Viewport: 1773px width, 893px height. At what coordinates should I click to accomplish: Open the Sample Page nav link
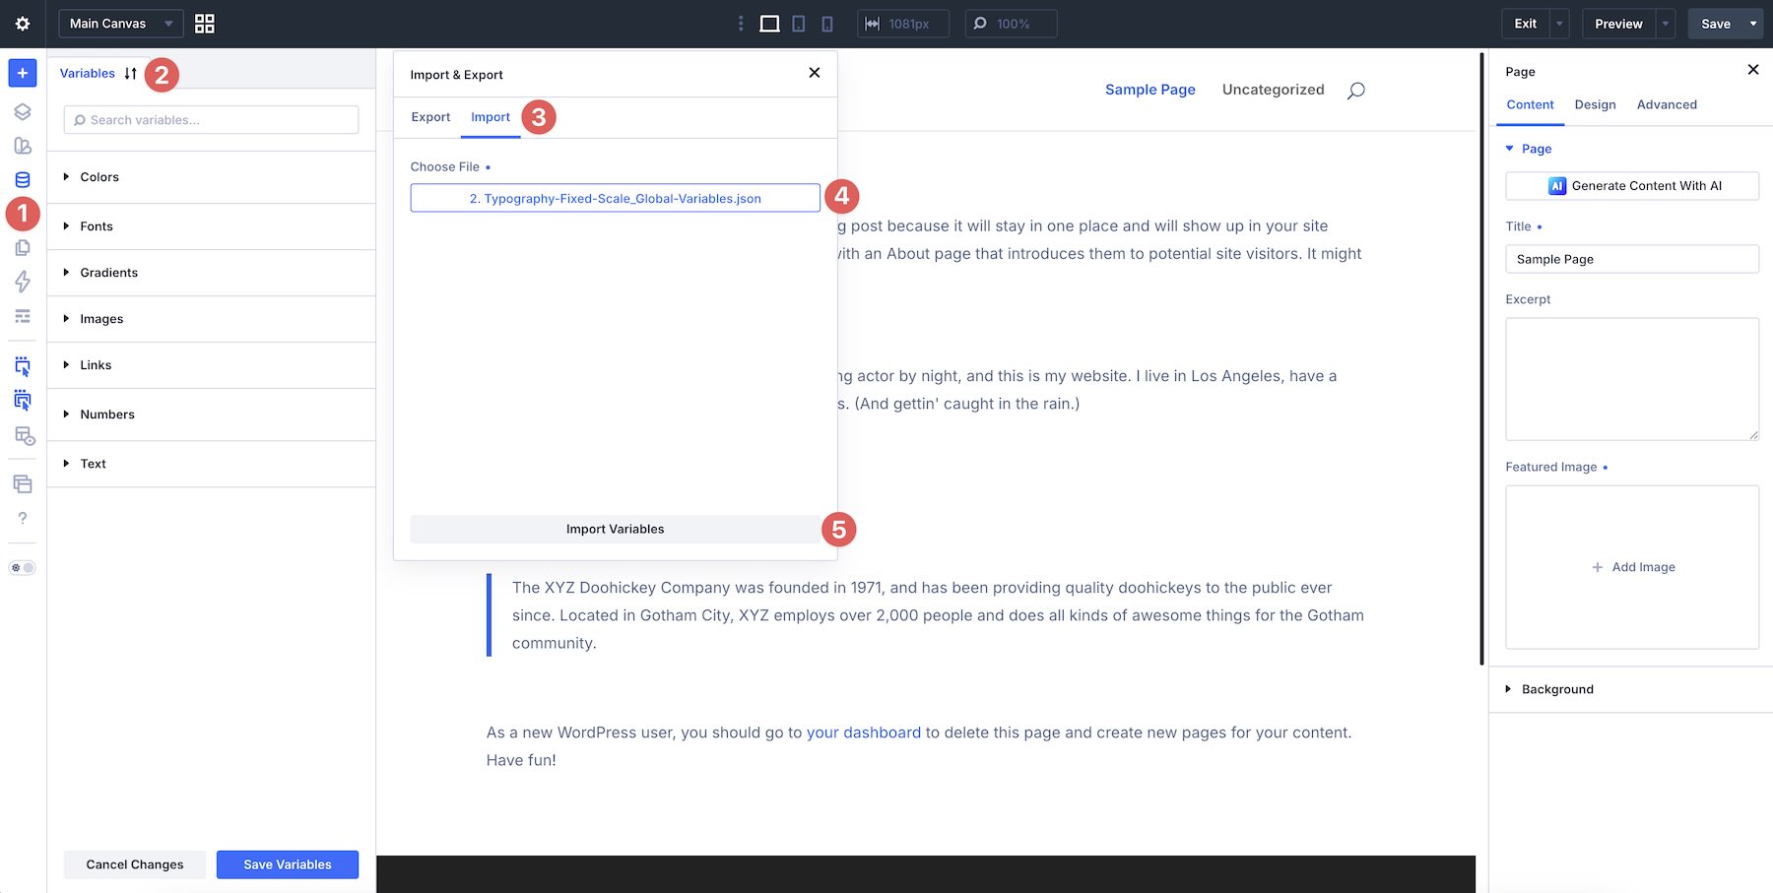pos(1150,90)
